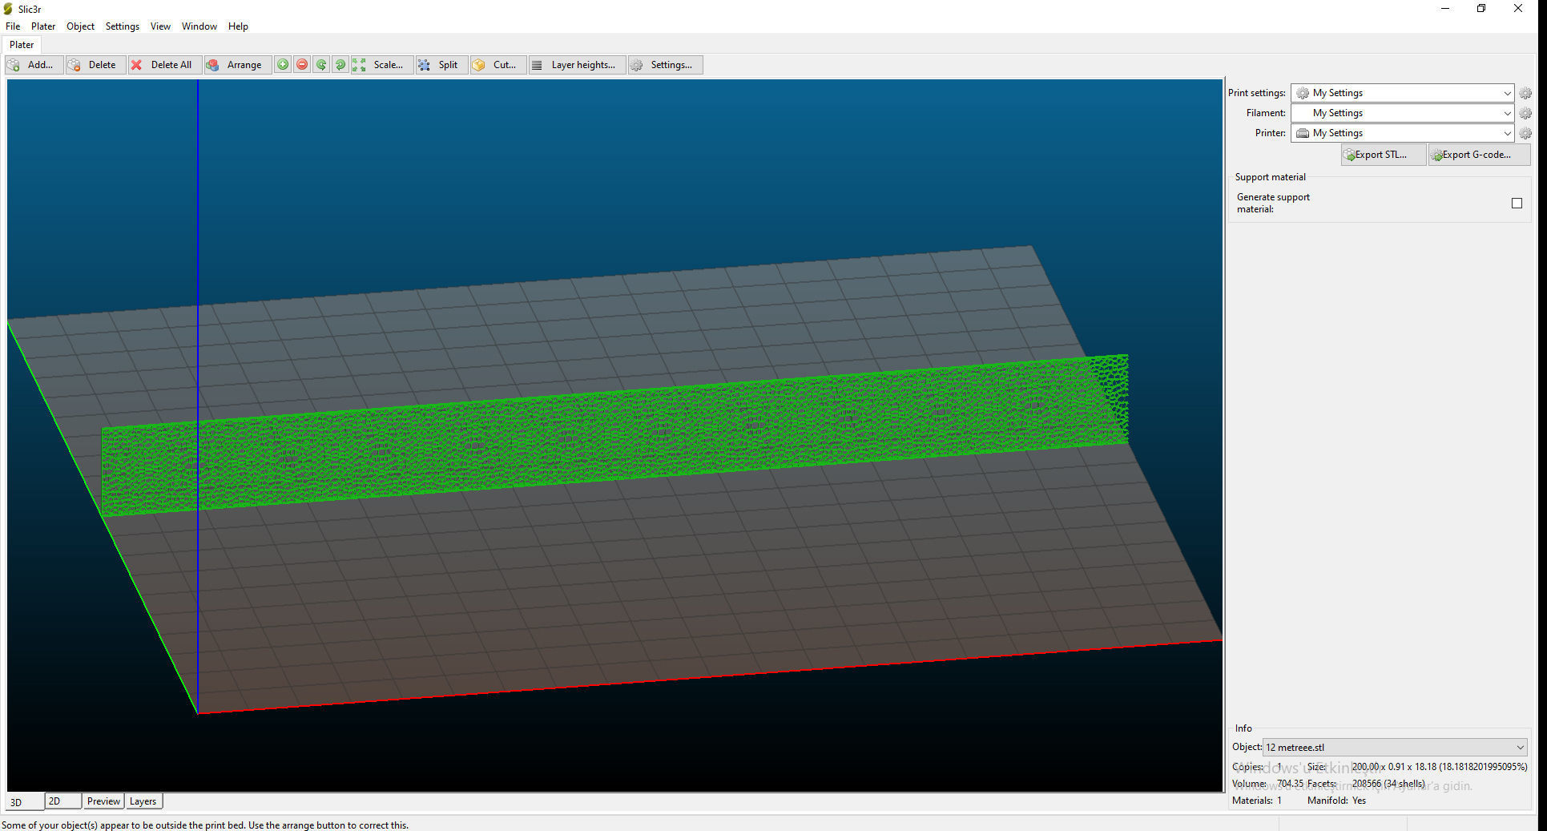Open the Scale... tool

coord(382,65)
